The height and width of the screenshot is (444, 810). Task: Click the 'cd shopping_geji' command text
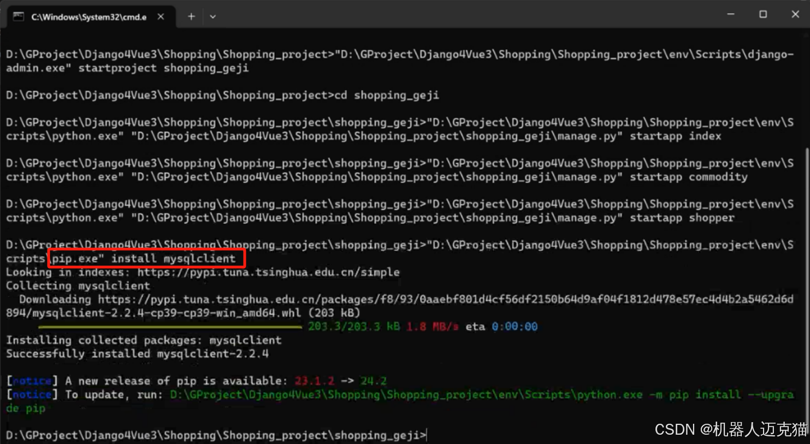point(387,96)
